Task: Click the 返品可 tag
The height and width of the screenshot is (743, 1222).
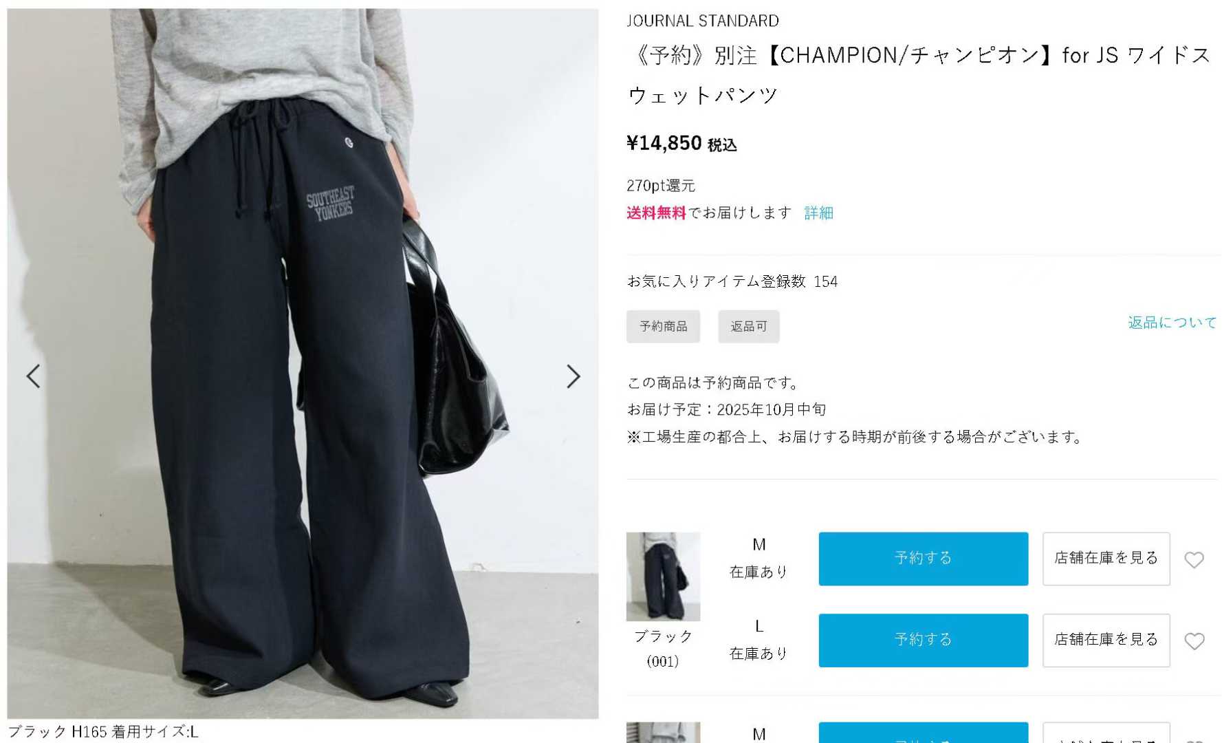Action: tap(748, 326)
